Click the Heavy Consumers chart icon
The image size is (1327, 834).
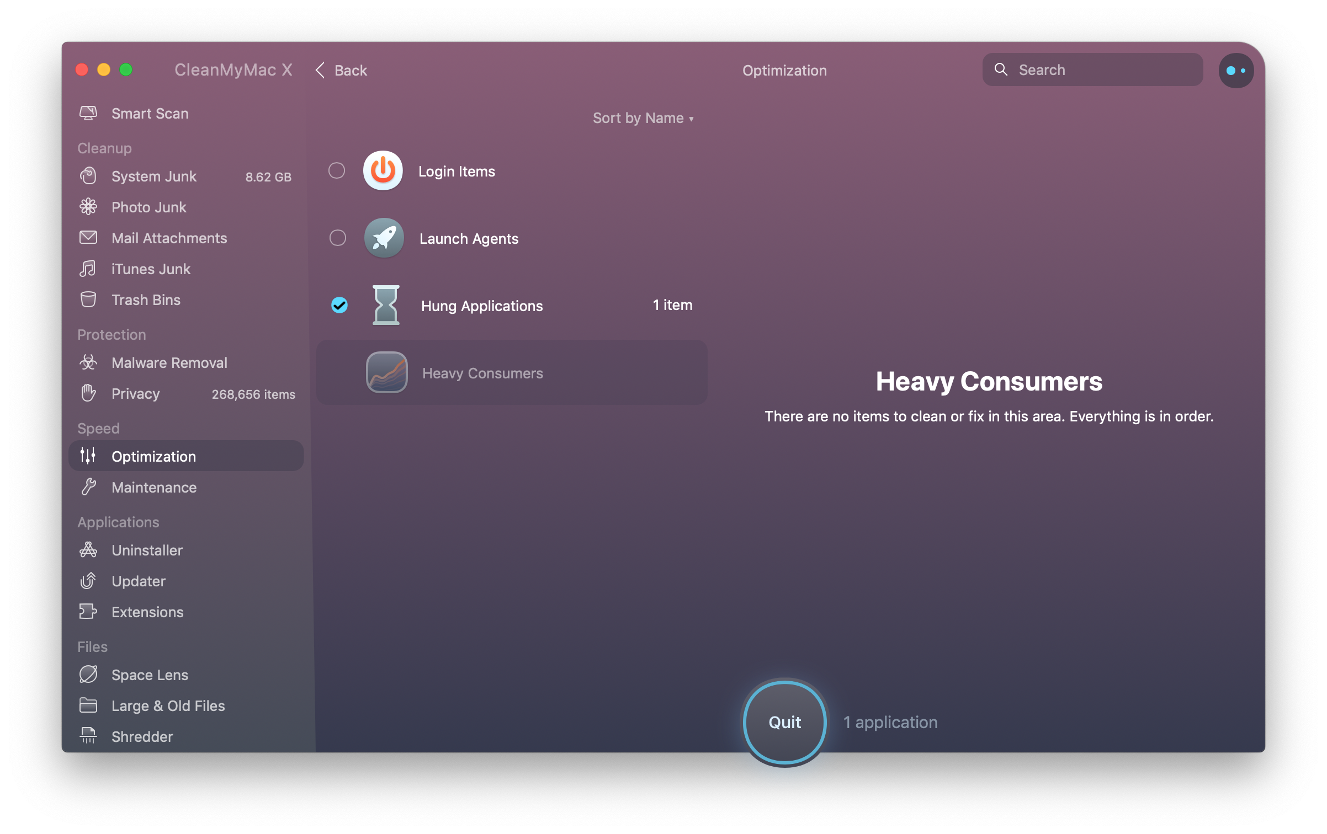click(x=387, y=372)
